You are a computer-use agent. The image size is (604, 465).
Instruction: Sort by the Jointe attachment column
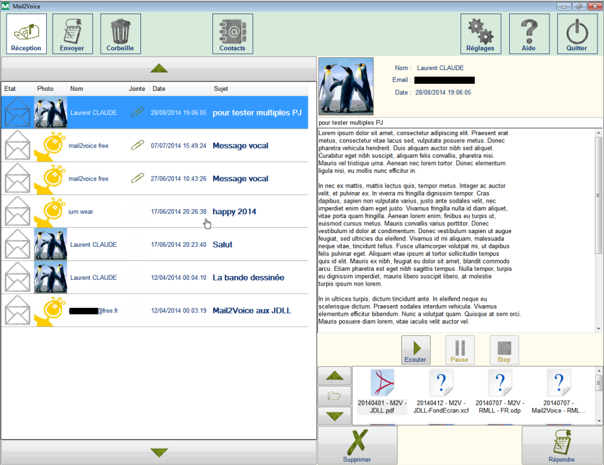tap(137, 88)
